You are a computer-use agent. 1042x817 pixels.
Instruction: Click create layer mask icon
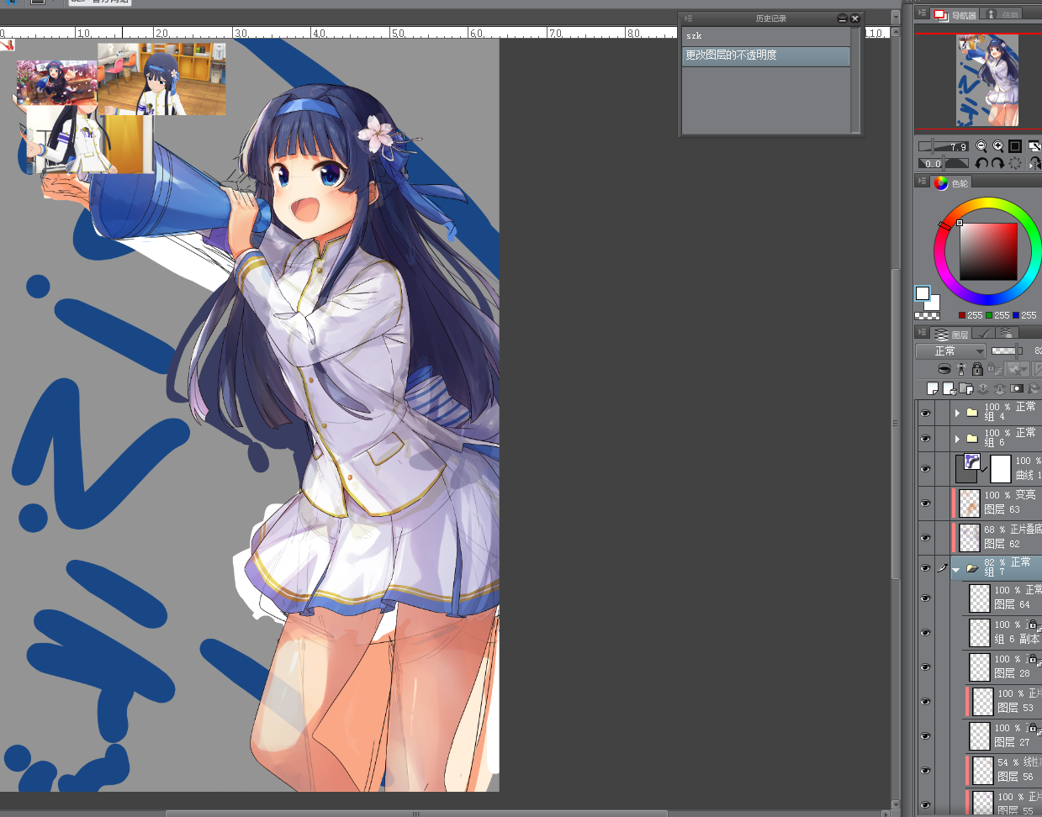[x=1017, y=388]
